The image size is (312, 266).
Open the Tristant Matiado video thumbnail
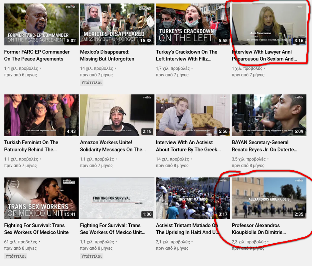click(193, 198)
